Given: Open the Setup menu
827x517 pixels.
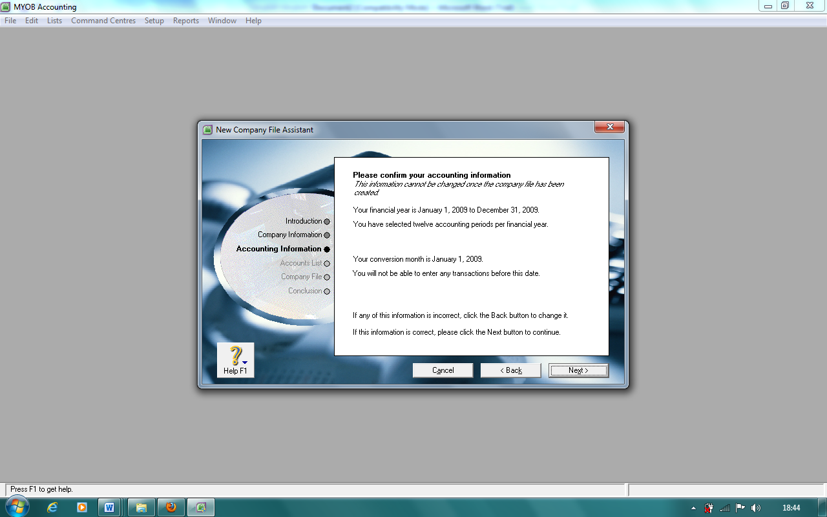Looking at the screenshot, I should click(x=154, y=21).
